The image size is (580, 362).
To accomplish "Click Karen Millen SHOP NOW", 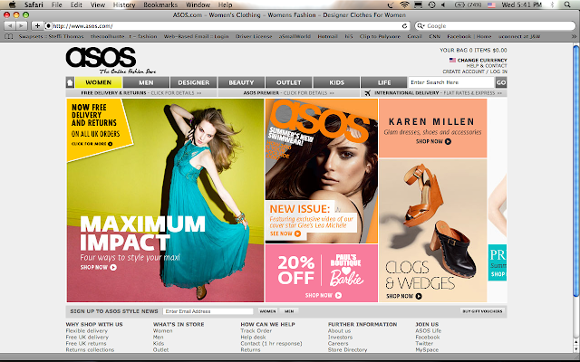I will (433, 141).
